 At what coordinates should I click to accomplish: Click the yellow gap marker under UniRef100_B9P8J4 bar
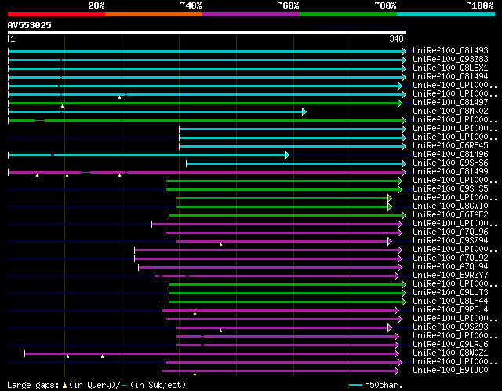pyautogui.click(x=195, y=313)
